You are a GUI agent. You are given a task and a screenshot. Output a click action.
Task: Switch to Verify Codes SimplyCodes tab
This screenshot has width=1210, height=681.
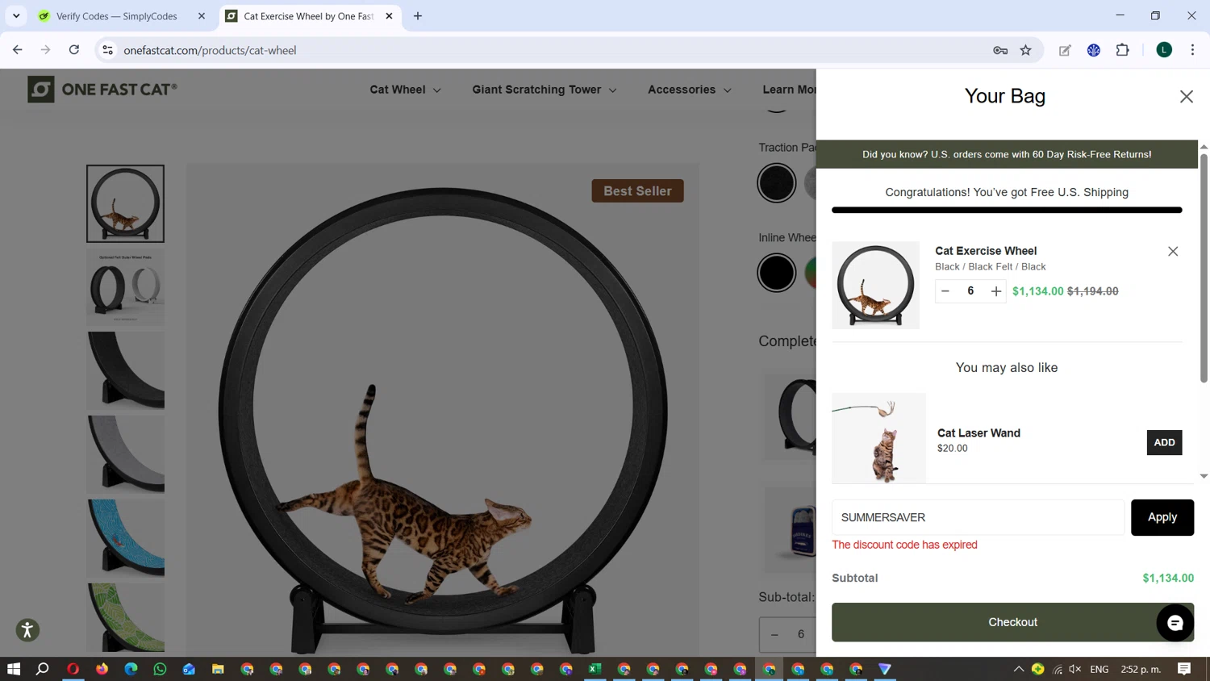tap(117, 16)
